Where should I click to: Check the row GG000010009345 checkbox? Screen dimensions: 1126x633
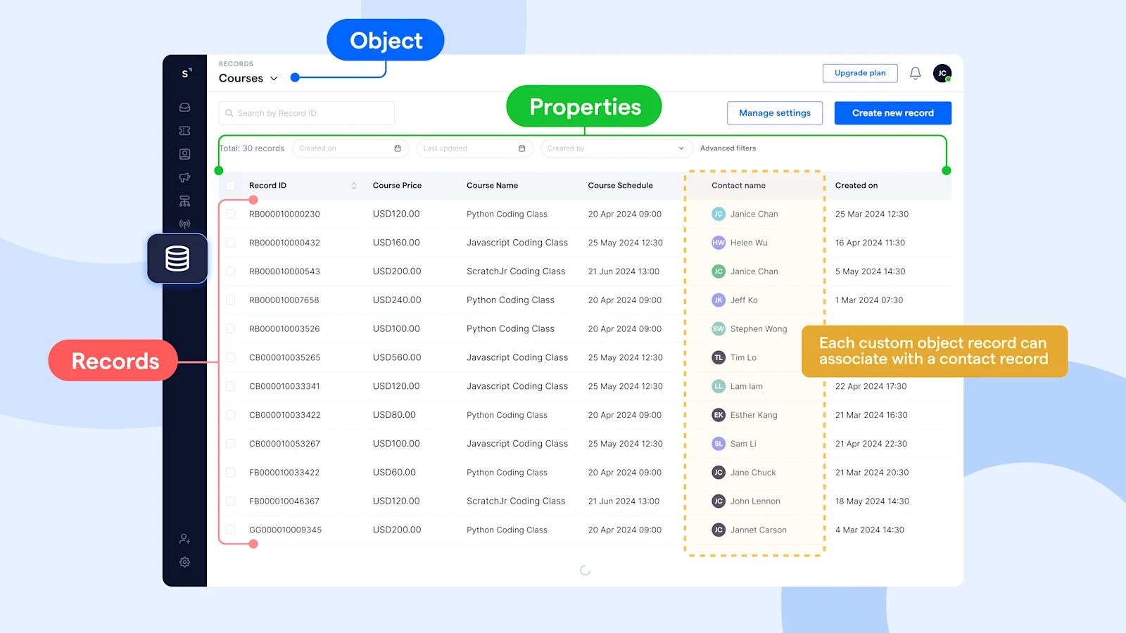click(231, 530)
